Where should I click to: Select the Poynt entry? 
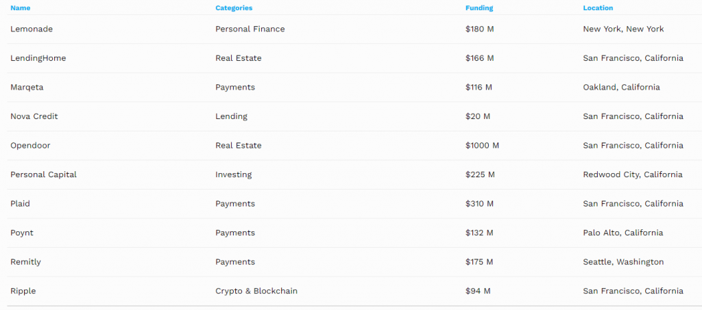pyautogui.click(x=22, y=233)
